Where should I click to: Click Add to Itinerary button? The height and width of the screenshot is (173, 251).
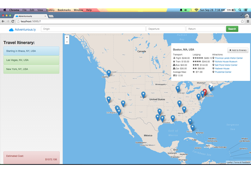(x=238, y=50)
